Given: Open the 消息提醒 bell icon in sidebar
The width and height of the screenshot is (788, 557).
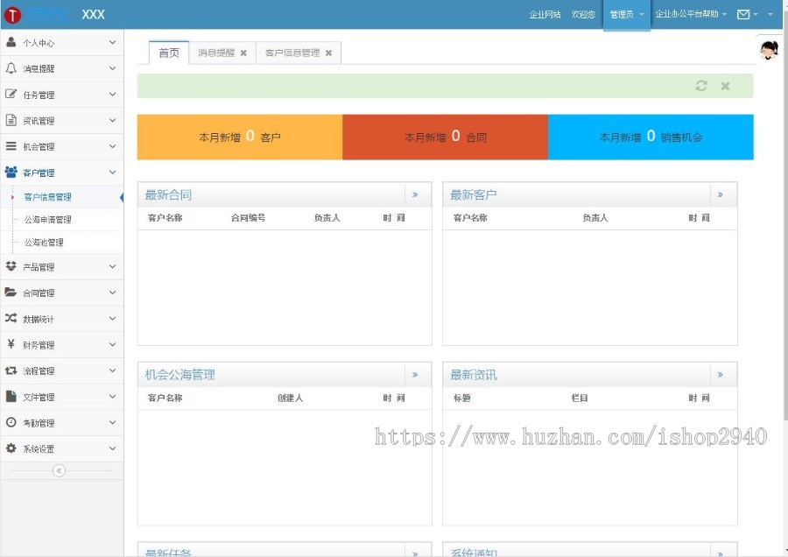Looking at the screenshot, I should [11, 67].
